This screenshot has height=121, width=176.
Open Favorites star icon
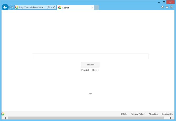[167, 7]
